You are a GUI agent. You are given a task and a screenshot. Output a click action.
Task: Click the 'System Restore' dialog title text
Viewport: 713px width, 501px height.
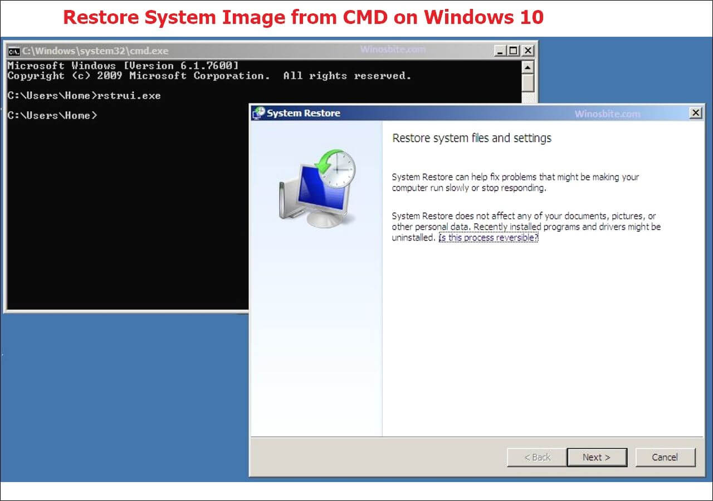point(304,114)
